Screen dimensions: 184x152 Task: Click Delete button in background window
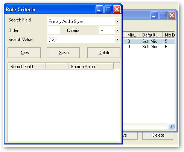(x=158, y=135)
